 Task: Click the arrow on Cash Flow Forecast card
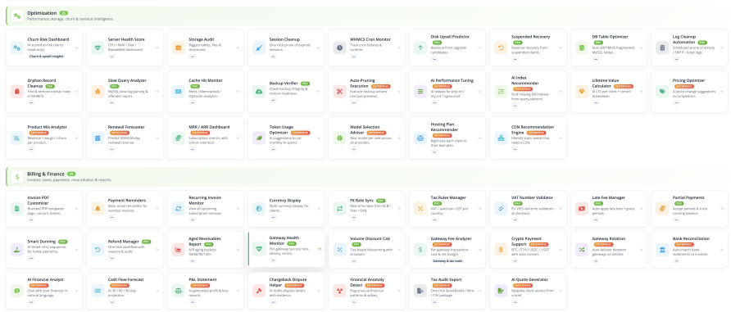pyautogui.click(x=157, y=291)
